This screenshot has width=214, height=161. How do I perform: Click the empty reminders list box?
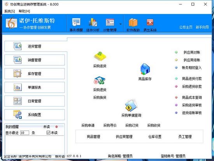point(35,145)
